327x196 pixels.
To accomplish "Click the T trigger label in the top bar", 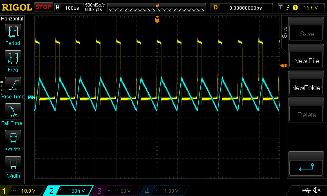I will click(x=281, y=8).
